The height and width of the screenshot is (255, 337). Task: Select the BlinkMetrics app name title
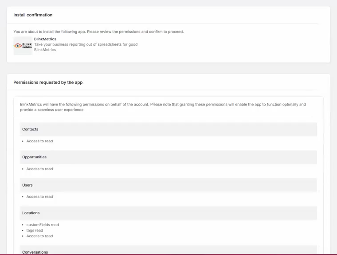(45, 39)
